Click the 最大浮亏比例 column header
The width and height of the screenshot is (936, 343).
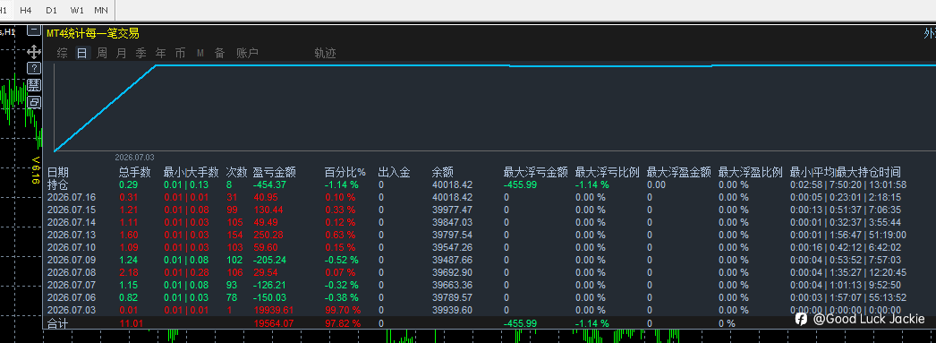pyautogui.click(x=607, y=173)
